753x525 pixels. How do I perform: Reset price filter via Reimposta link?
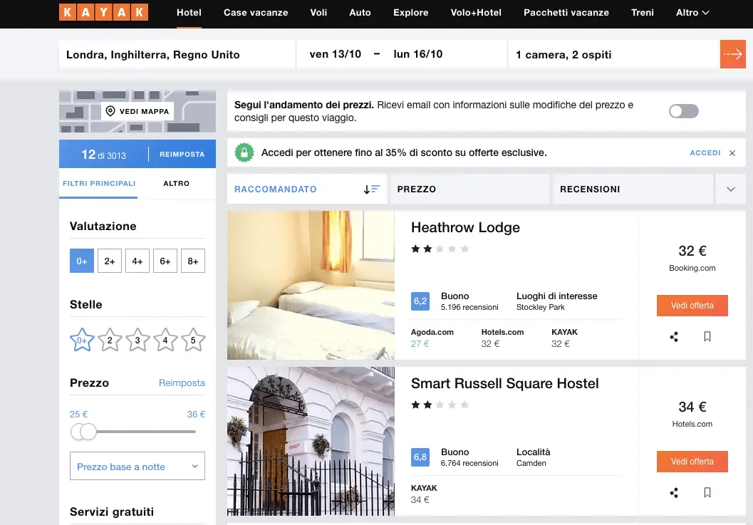pos(182,383)
